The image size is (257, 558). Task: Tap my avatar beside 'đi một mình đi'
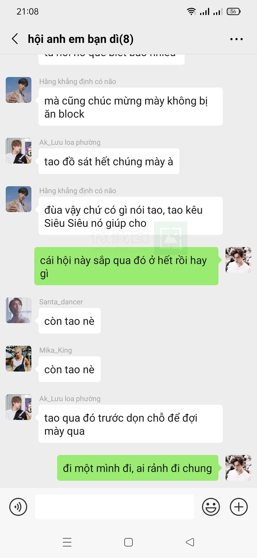coord(238,468)
